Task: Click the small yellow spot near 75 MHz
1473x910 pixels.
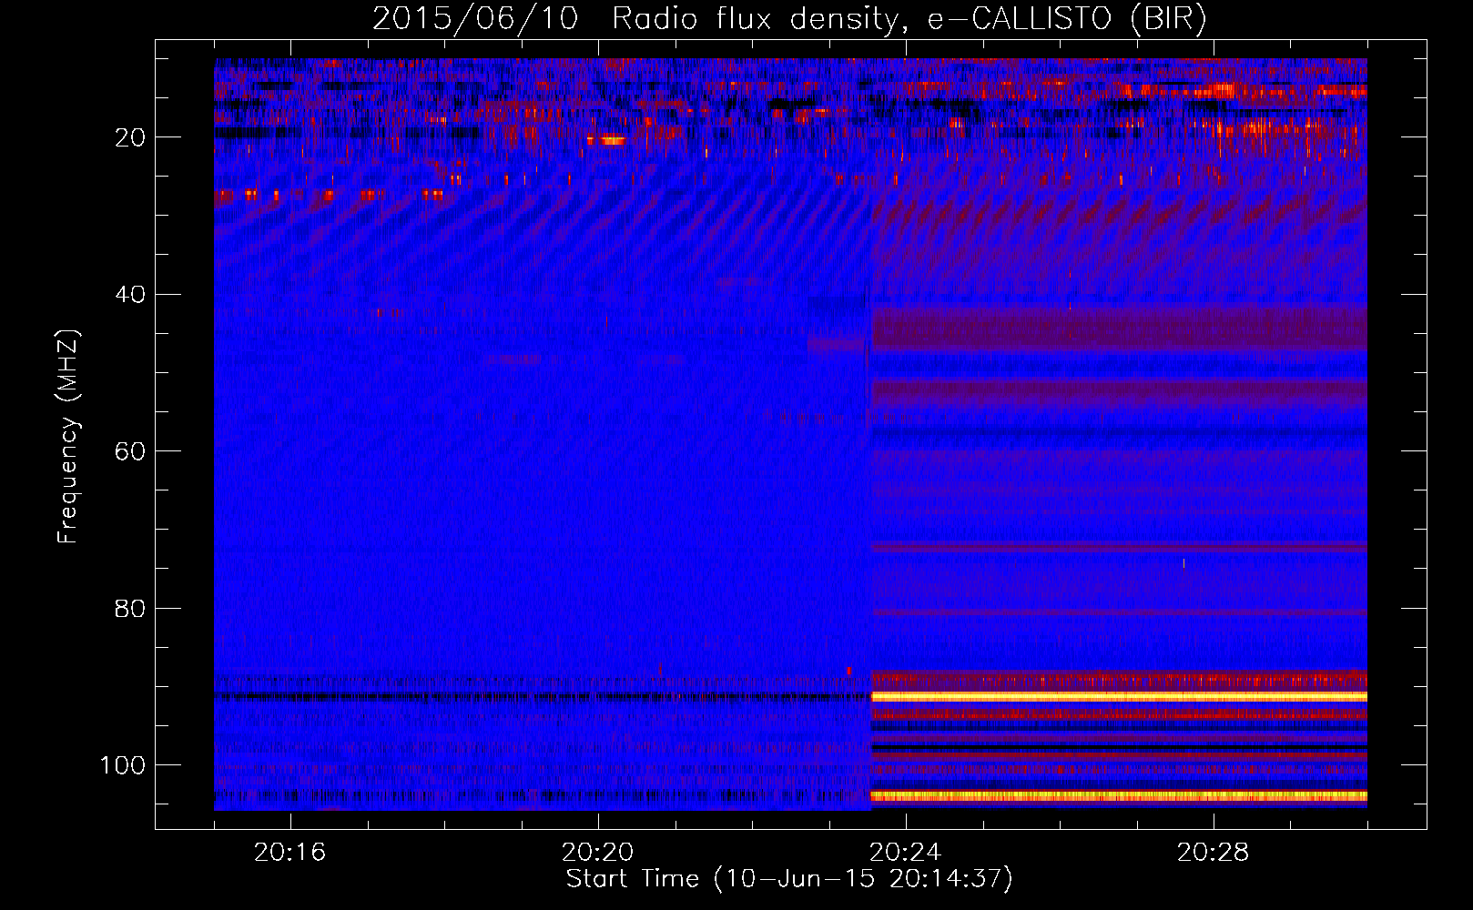Action: point(1183,563)
